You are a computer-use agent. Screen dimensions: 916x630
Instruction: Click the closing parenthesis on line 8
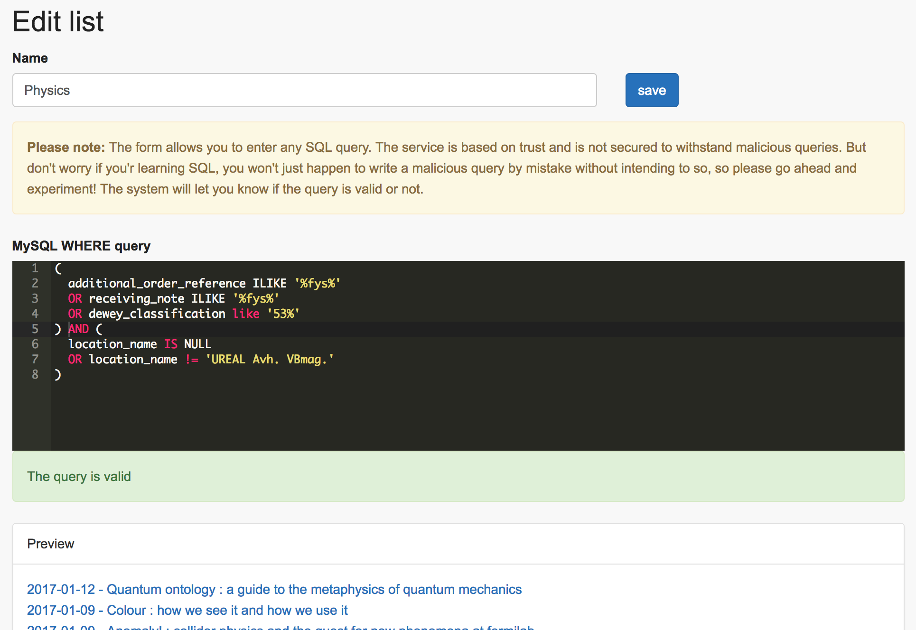click(58, 374)
